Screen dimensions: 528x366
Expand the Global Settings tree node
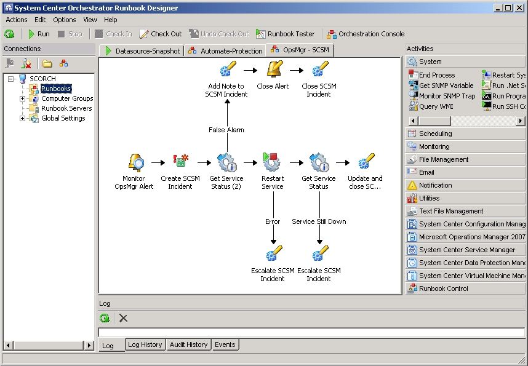pos(23,118)
